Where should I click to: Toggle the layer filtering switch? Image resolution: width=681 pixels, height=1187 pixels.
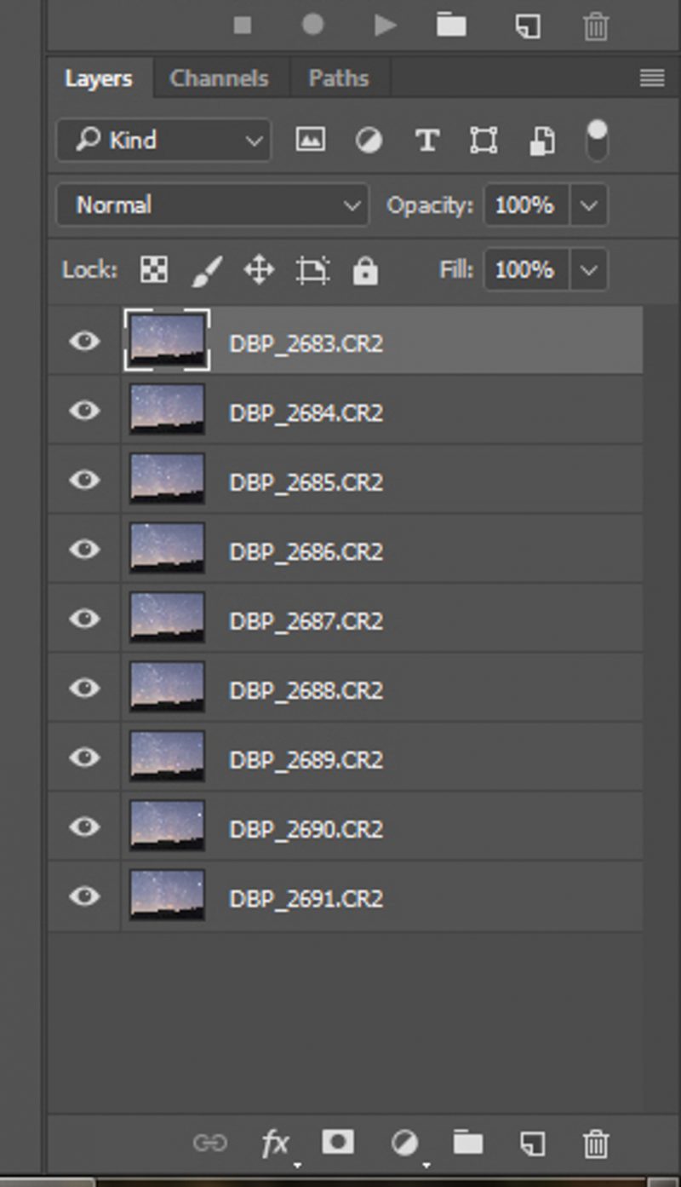(596, 140)
